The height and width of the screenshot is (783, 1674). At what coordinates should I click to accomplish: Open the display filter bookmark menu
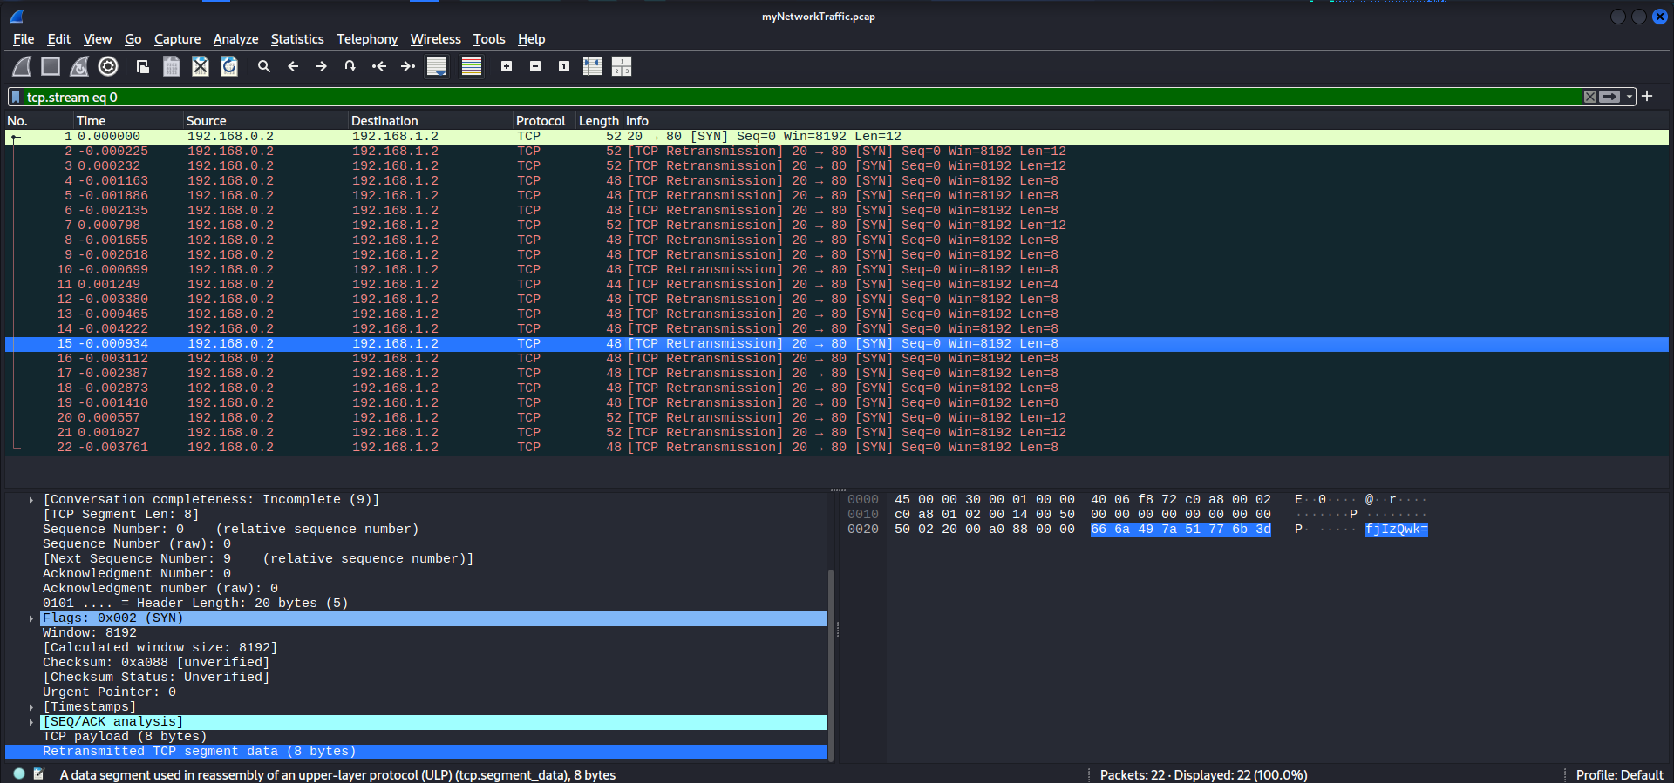(x=16, y=97)
